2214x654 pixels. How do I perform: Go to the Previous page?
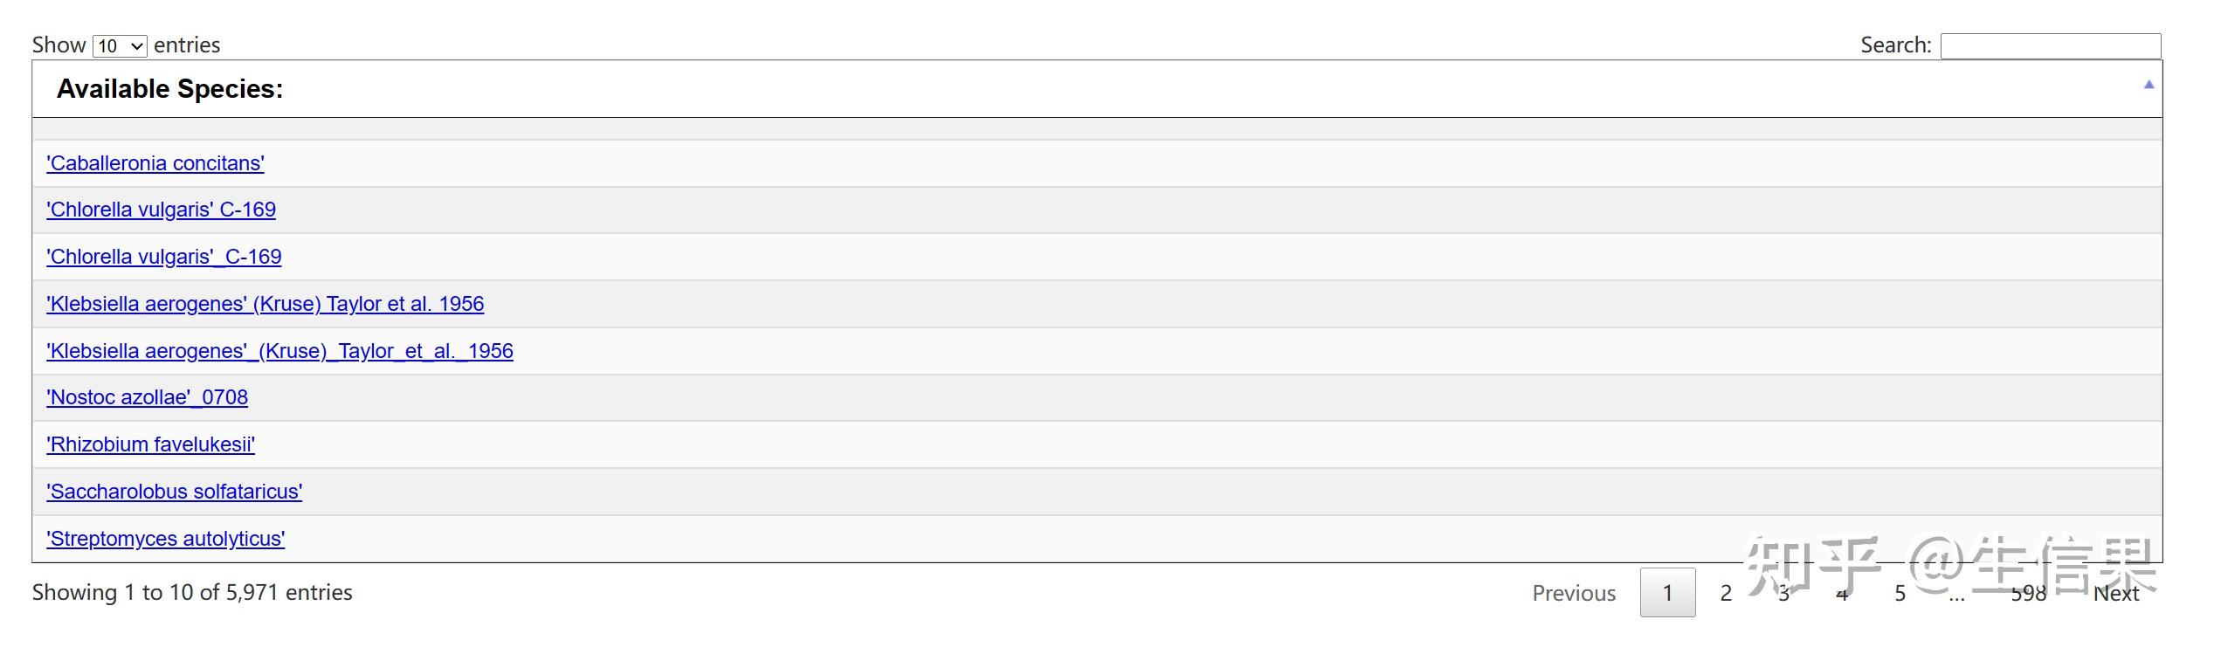(1574, 593)
